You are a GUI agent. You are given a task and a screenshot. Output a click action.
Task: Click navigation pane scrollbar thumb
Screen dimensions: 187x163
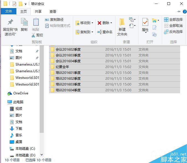42,89
